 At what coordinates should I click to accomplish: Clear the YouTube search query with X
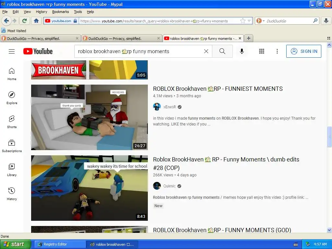[x=206, y=51]
